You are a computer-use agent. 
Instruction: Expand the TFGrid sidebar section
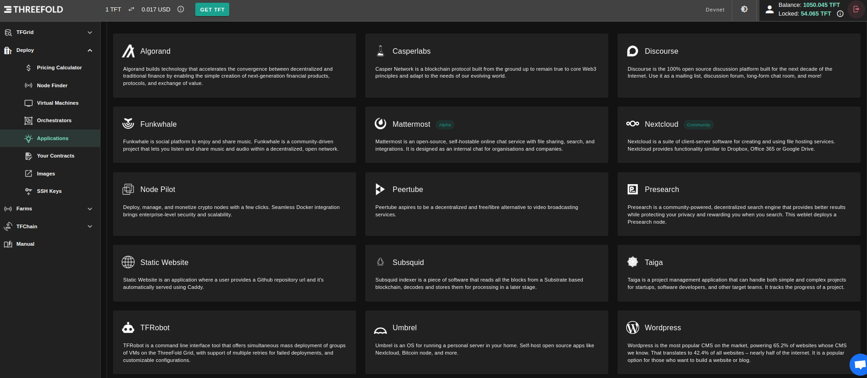(90, 33)
